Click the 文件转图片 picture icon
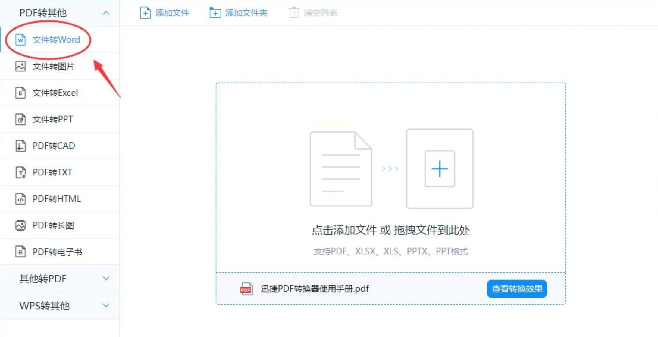Viewport: 658px width, 337px height. coord(20,66)
